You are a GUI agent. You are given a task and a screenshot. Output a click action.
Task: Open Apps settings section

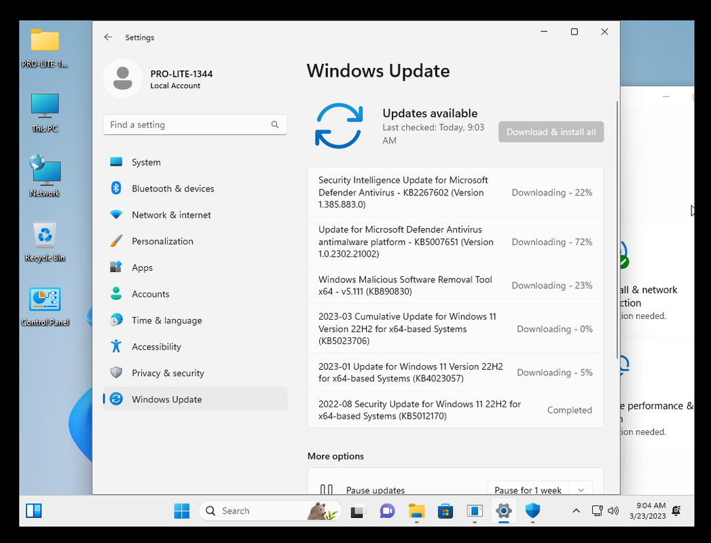195,267
